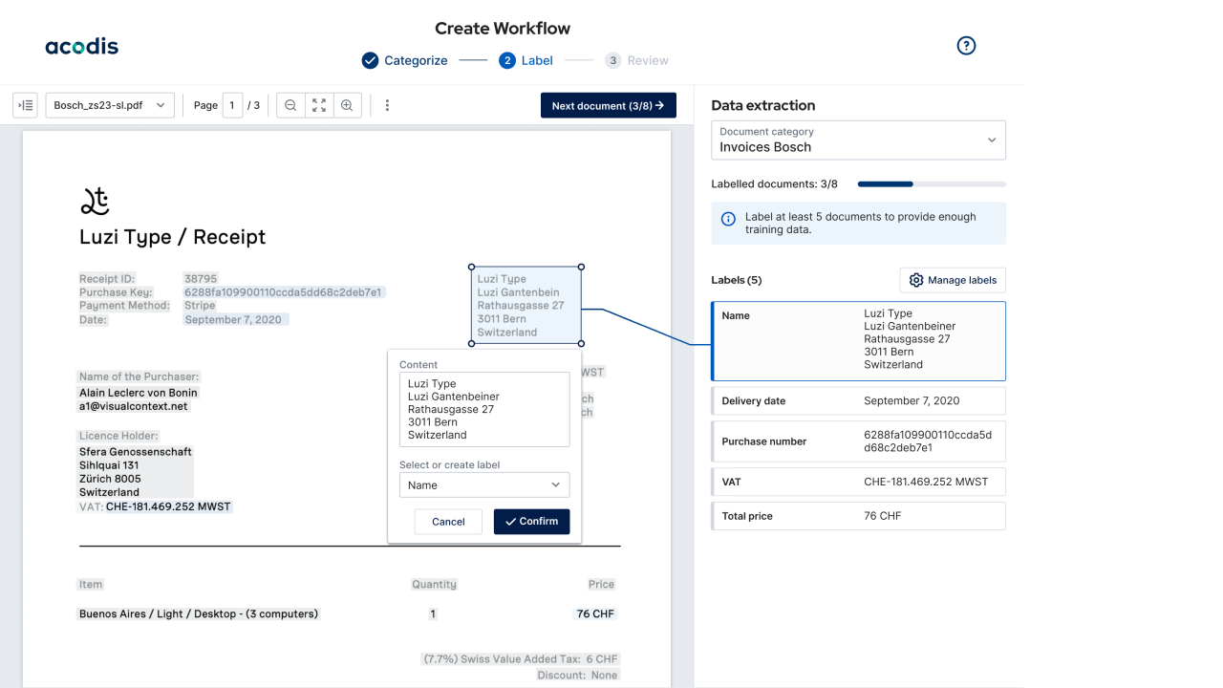Click the email a1@visualcontext.net
The width and height of the screenshot is (1223, 688).
point(134,406)
